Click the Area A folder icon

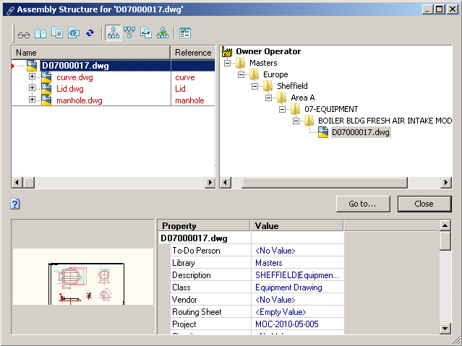(282, 98)
